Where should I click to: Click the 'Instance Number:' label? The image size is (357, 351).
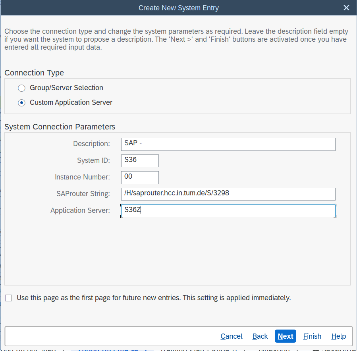[x=82, y=177]
